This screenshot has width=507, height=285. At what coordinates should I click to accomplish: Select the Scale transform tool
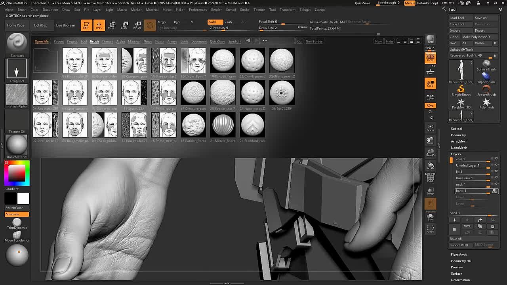(124, 25)
